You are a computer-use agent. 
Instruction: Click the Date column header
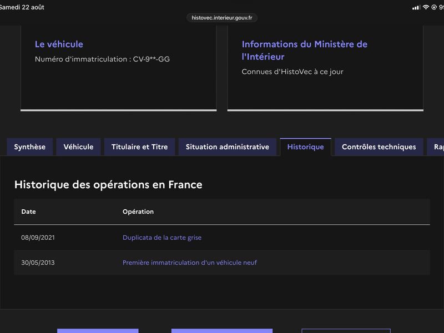click(x=28, y=211)
